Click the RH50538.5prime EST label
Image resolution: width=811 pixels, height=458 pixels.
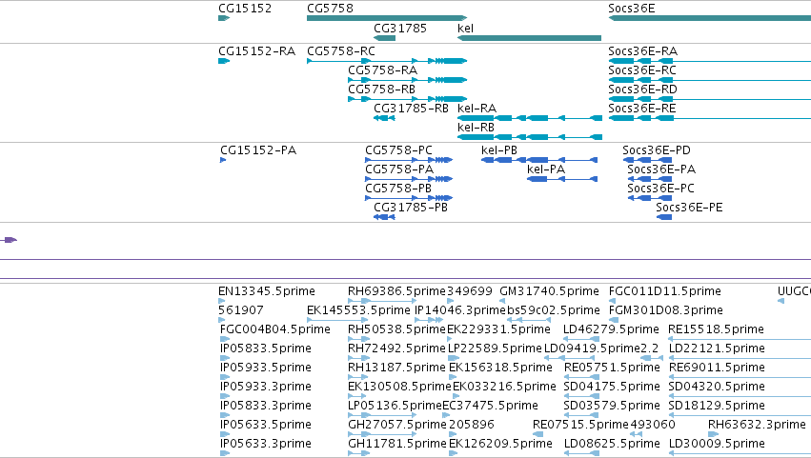click(x=396, y=329)
